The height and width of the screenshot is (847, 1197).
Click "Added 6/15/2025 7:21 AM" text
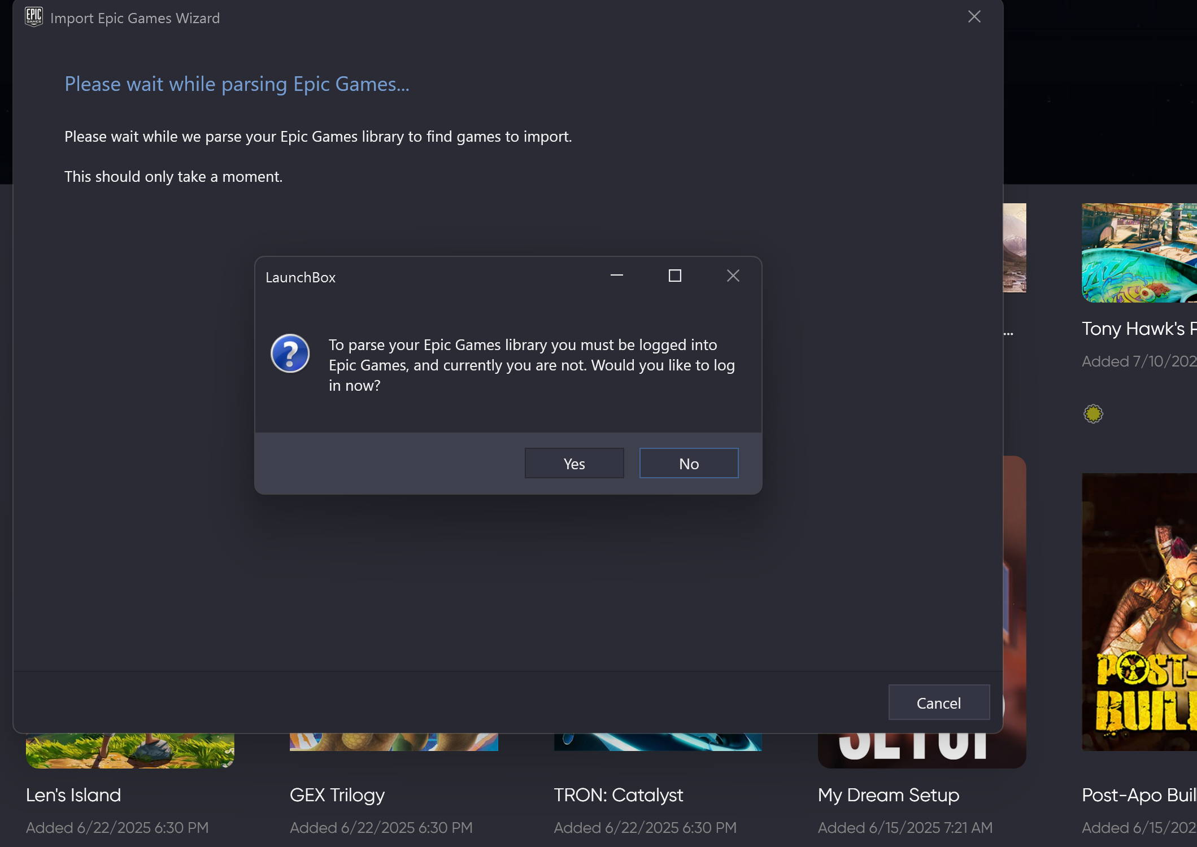click(x=905, y=828)
